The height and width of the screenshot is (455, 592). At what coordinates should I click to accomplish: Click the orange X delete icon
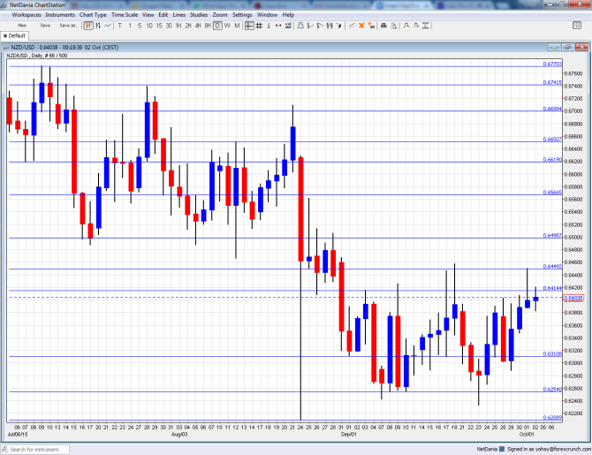(361, 26)
